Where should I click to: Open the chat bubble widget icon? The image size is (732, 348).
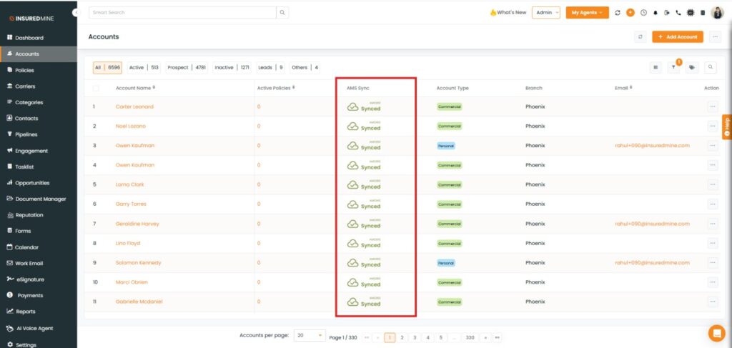(x=716, y=333)
